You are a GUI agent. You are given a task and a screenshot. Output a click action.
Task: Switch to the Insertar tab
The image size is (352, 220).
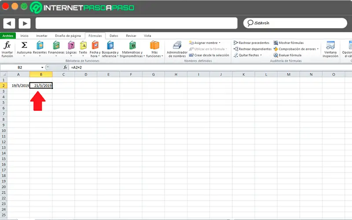pos(42,36)
